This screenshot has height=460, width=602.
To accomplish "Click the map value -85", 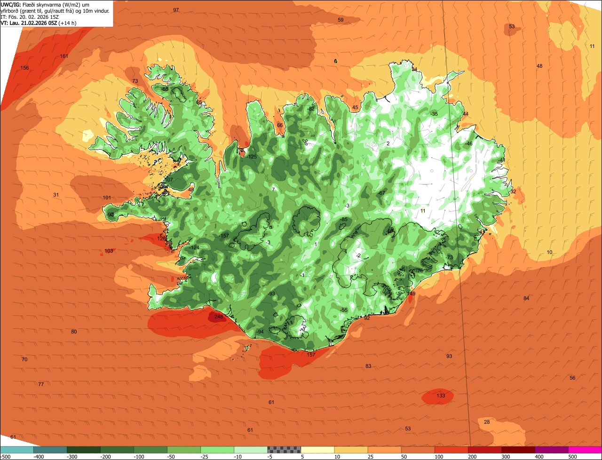I will point(344,219).
